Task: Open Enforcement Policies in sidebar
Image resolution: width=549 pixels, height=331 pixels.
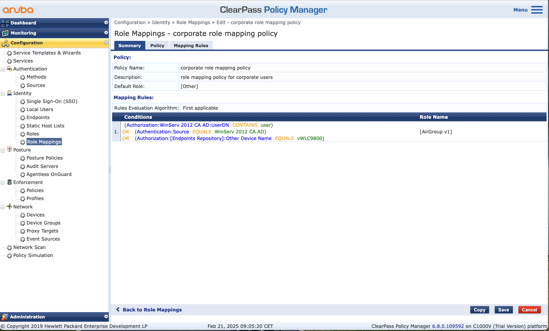Action: [x=35, y=190]
